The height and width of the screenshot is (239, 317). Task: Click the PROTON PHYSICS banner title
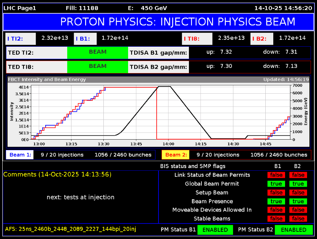click(x=178, y=22)
